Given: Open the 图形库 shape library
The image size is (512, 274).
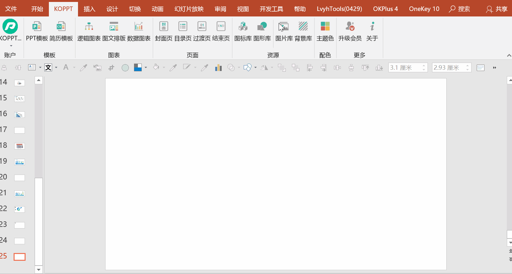Looking at the screenshot, I should coord(262,31).
